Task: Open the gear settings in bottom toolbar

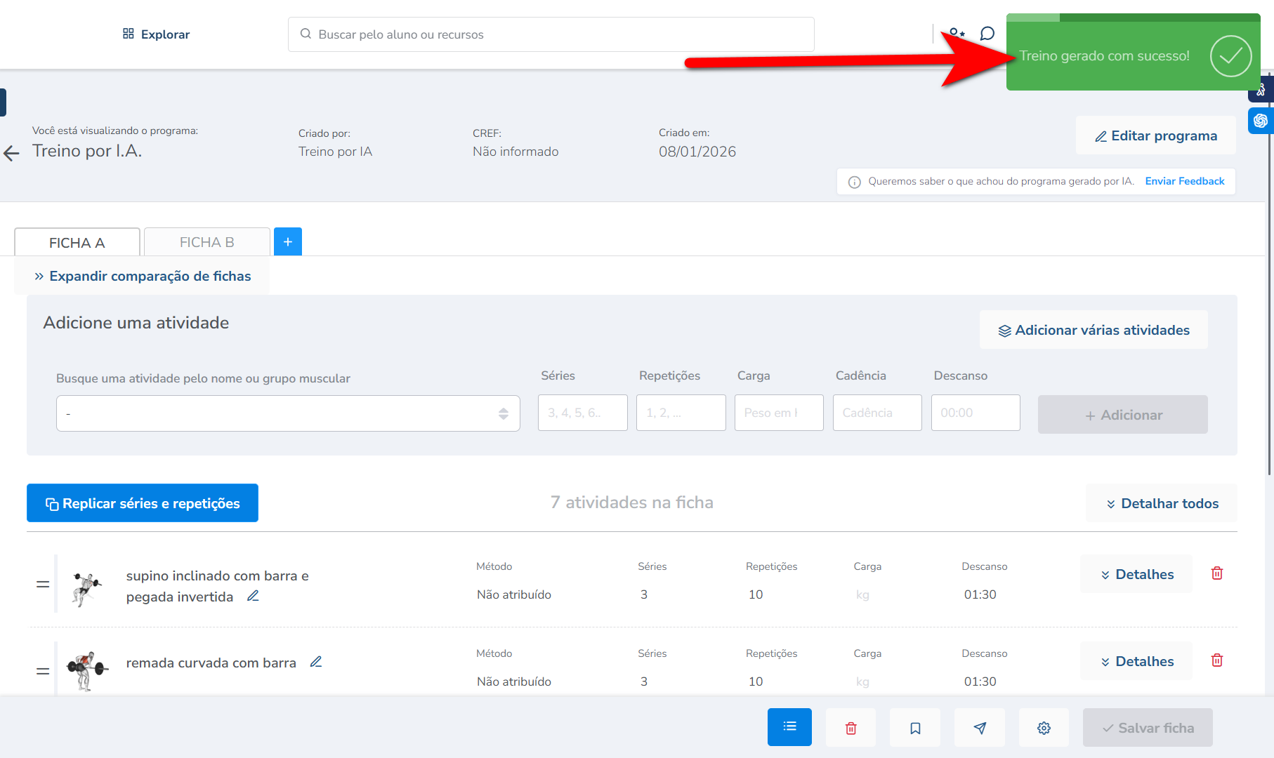Action: pos(1044,728)
